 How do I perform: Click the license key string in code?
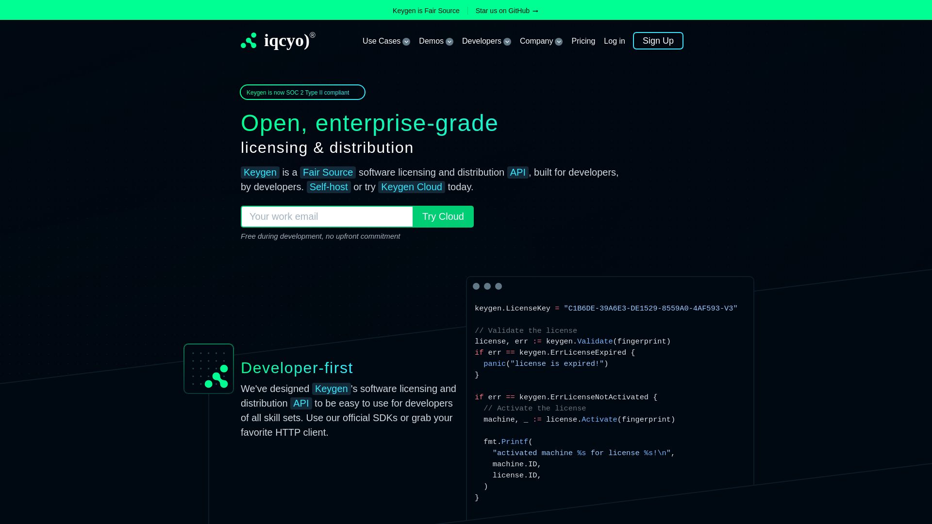tap(650, 309)
